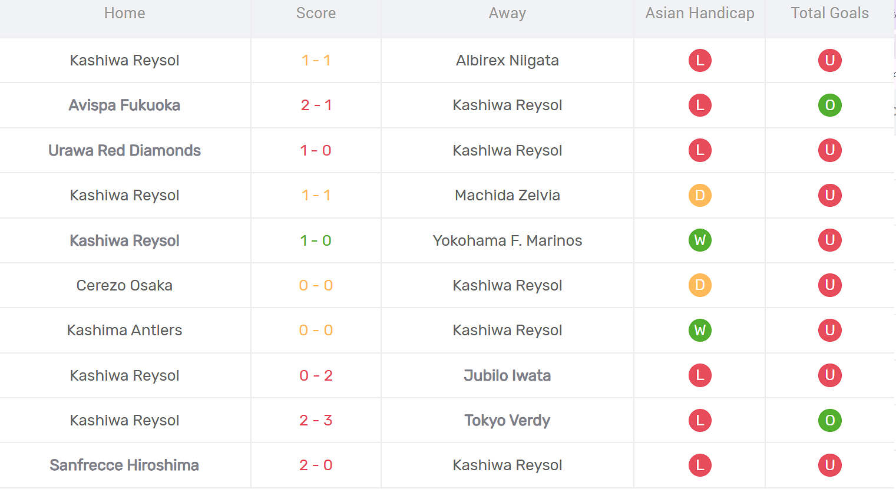This screenshot has height=492, width=896.
Task: Click the Home column header
Action: pyautogui.click(x=124, y=13)
